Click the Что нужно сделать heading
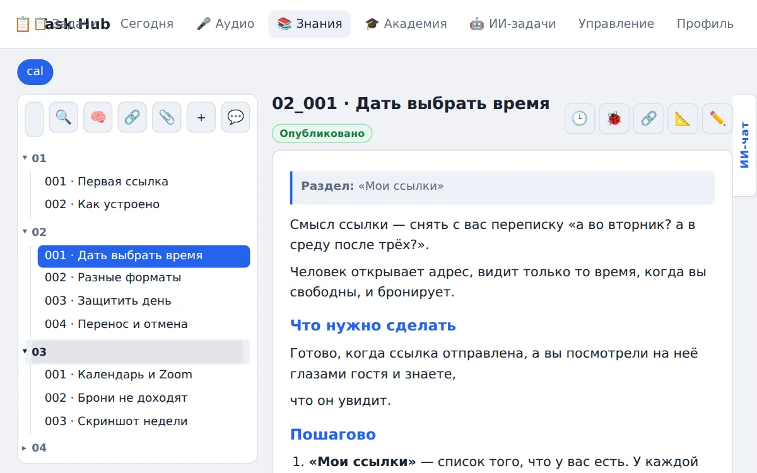Viewport: 757px width, 473px height. tap(373, 325)
